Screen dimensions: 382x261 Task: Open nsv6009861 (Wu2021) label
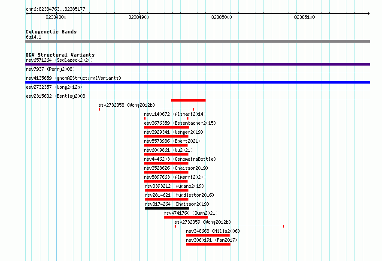pos(168,150)
